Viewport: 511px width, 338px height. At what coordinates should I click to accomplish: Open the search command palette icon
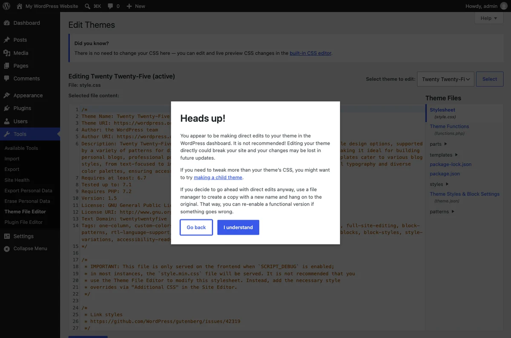pyautogui.click(x=87, y=6)
